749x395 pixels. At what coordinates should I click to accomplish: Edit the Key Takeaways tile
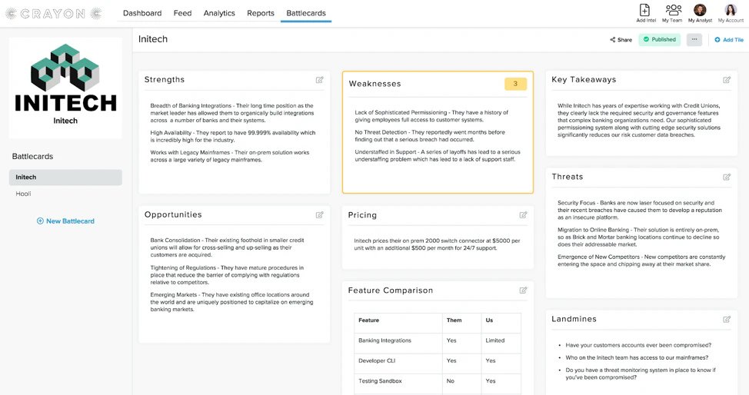(727, 80)
